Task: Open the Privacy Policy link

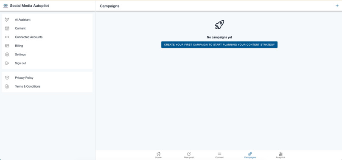Action: pyautogui.click(x=47, y=78)
